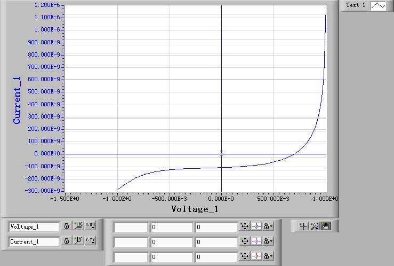This screenshot has width=394, height=266.
Task: Open the lock menu for the purple cursor
Action: tap(268, 241)
